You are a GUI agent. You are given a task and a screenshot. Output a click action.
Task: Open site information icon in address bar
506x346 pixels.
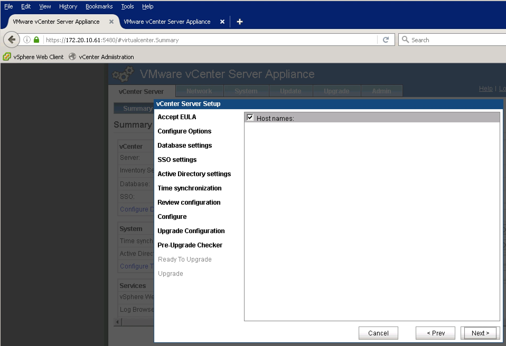27,40
